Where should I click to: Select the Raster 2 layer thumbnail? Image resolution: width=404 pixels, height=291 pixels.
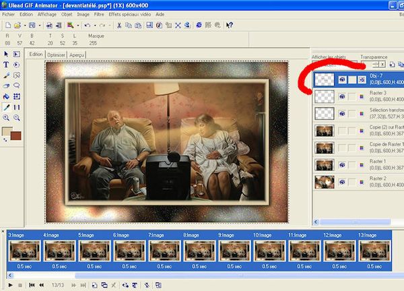(x=325, y=182)
